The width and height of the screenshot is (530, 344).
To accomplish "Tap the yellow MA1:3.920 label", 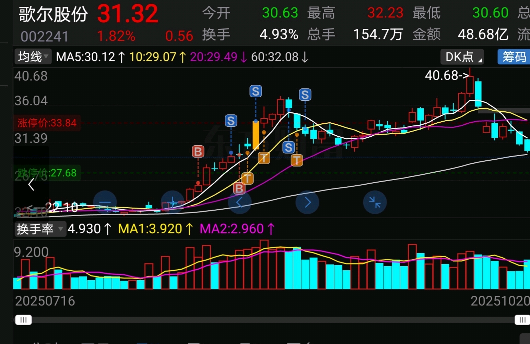I will 156,229.
